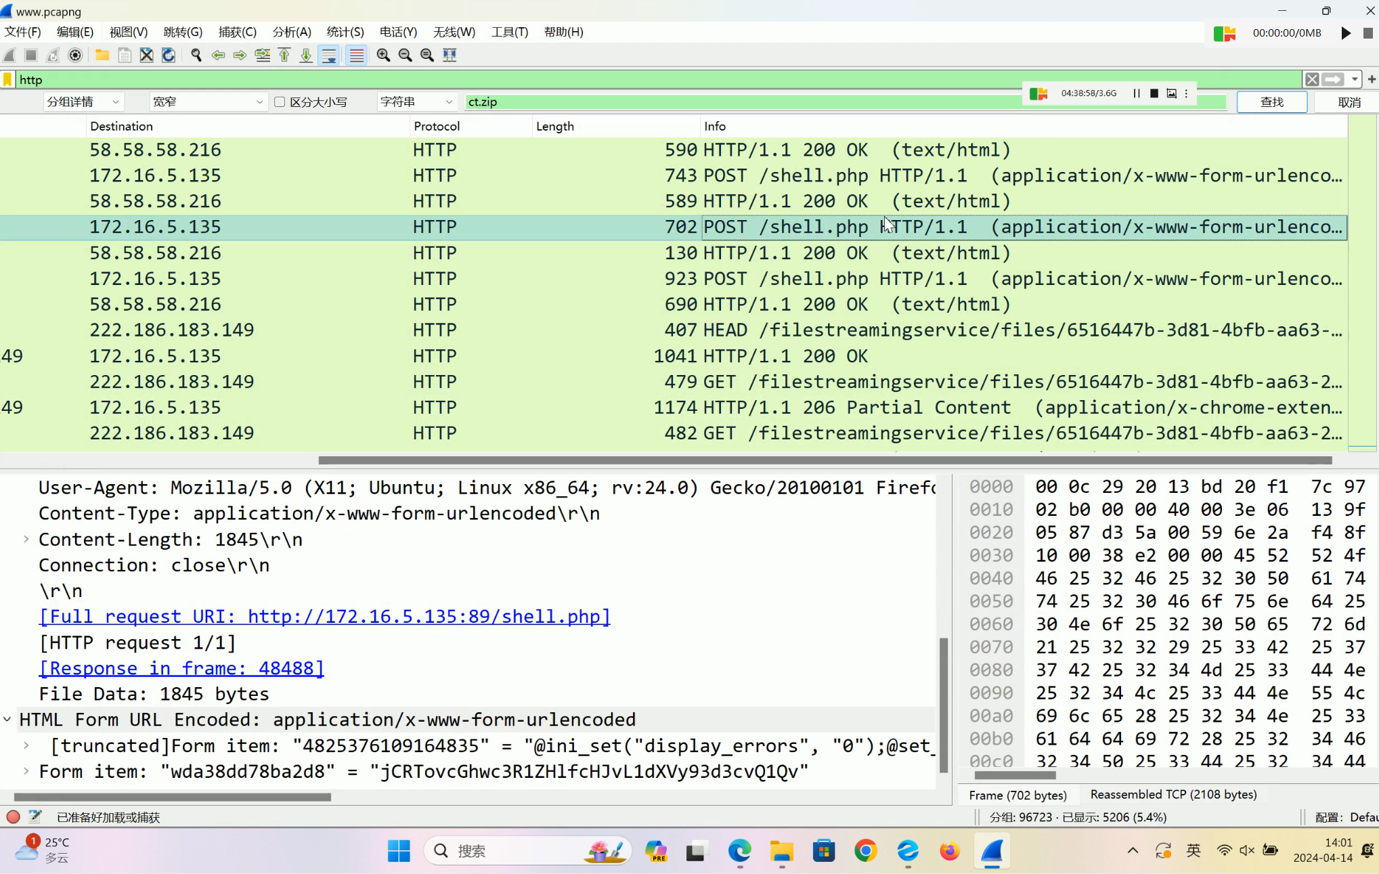Go to first packet arrow icon

pyautogui.click(x=284, y=56)
